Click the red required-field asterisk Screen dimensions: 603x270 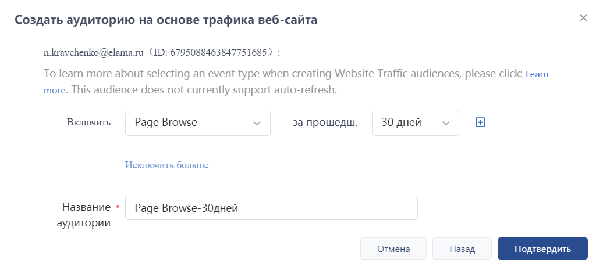[118, 206]
